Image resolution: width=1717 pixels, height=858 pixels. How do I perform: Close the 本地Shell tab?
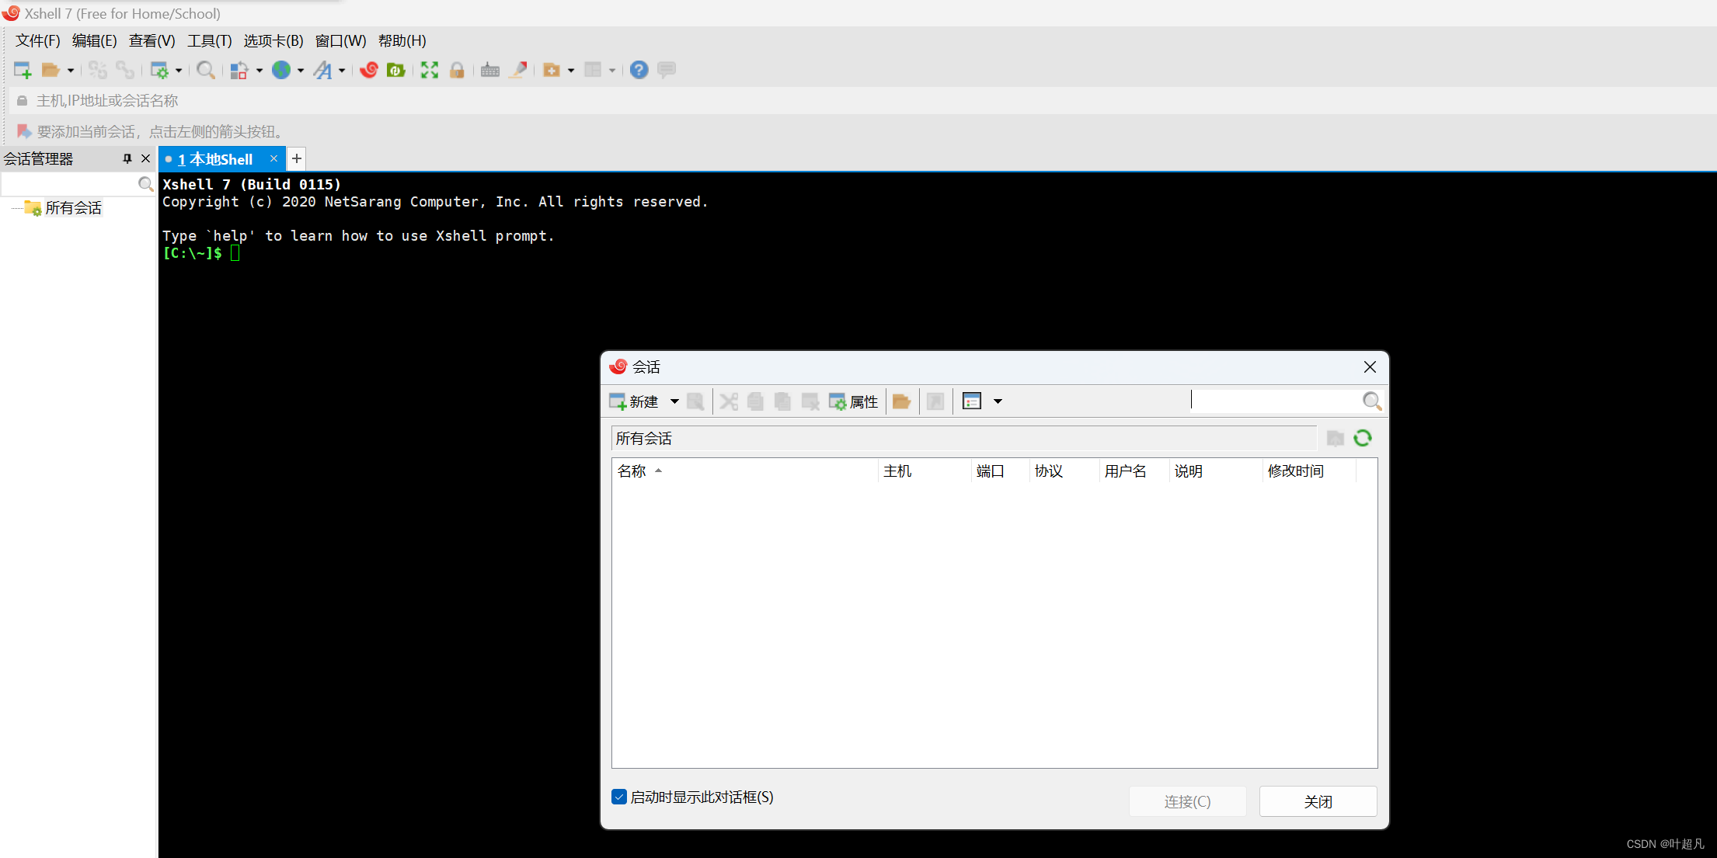coord(273,158)
